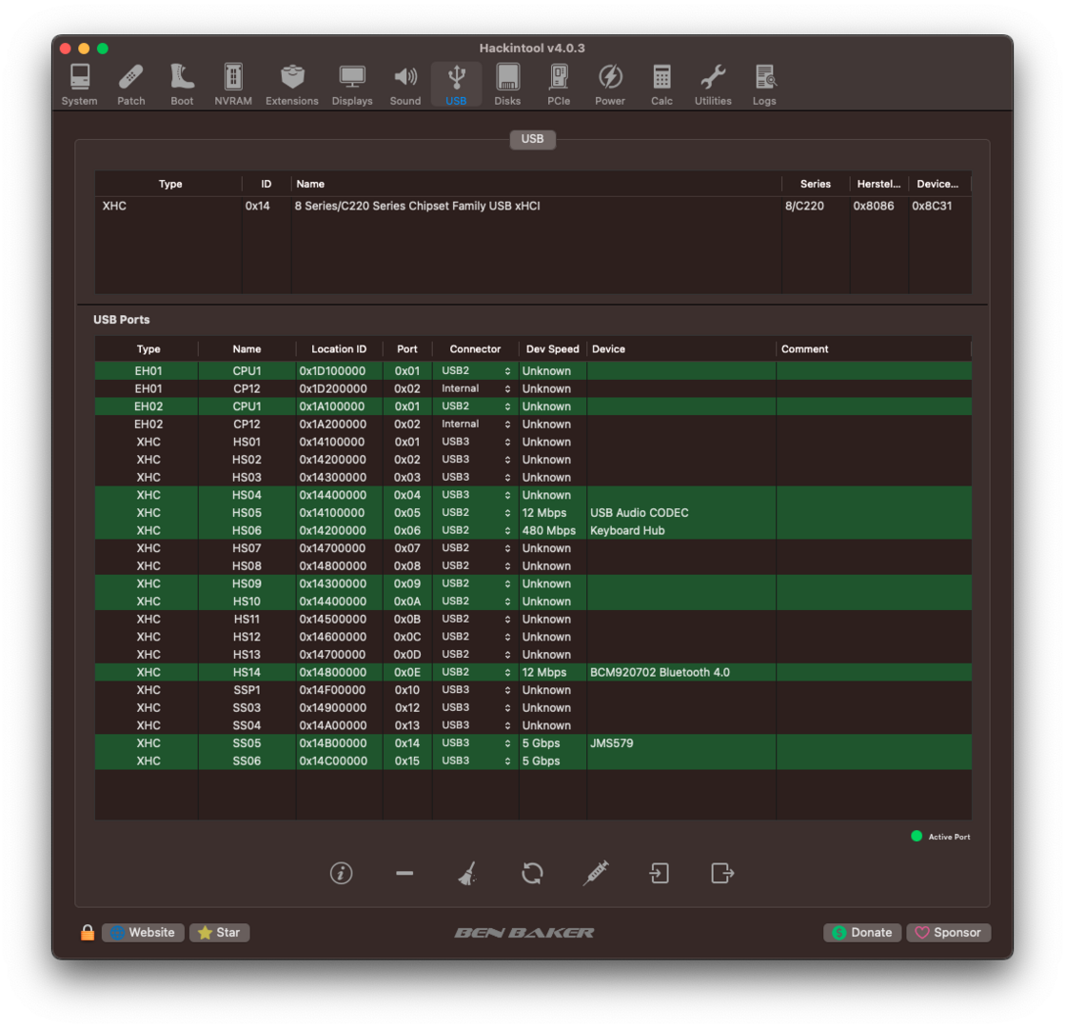Open the Website link button
The width and height of the screenshot is (1065, 1028).
click(x=143, y=933)
